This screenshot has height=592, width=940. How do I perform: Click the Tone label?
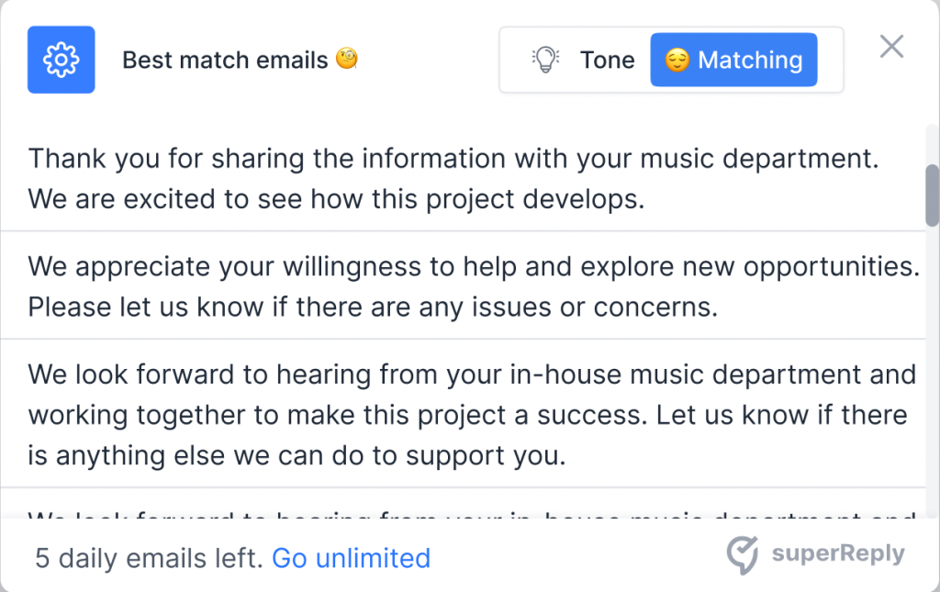point(607,61)
